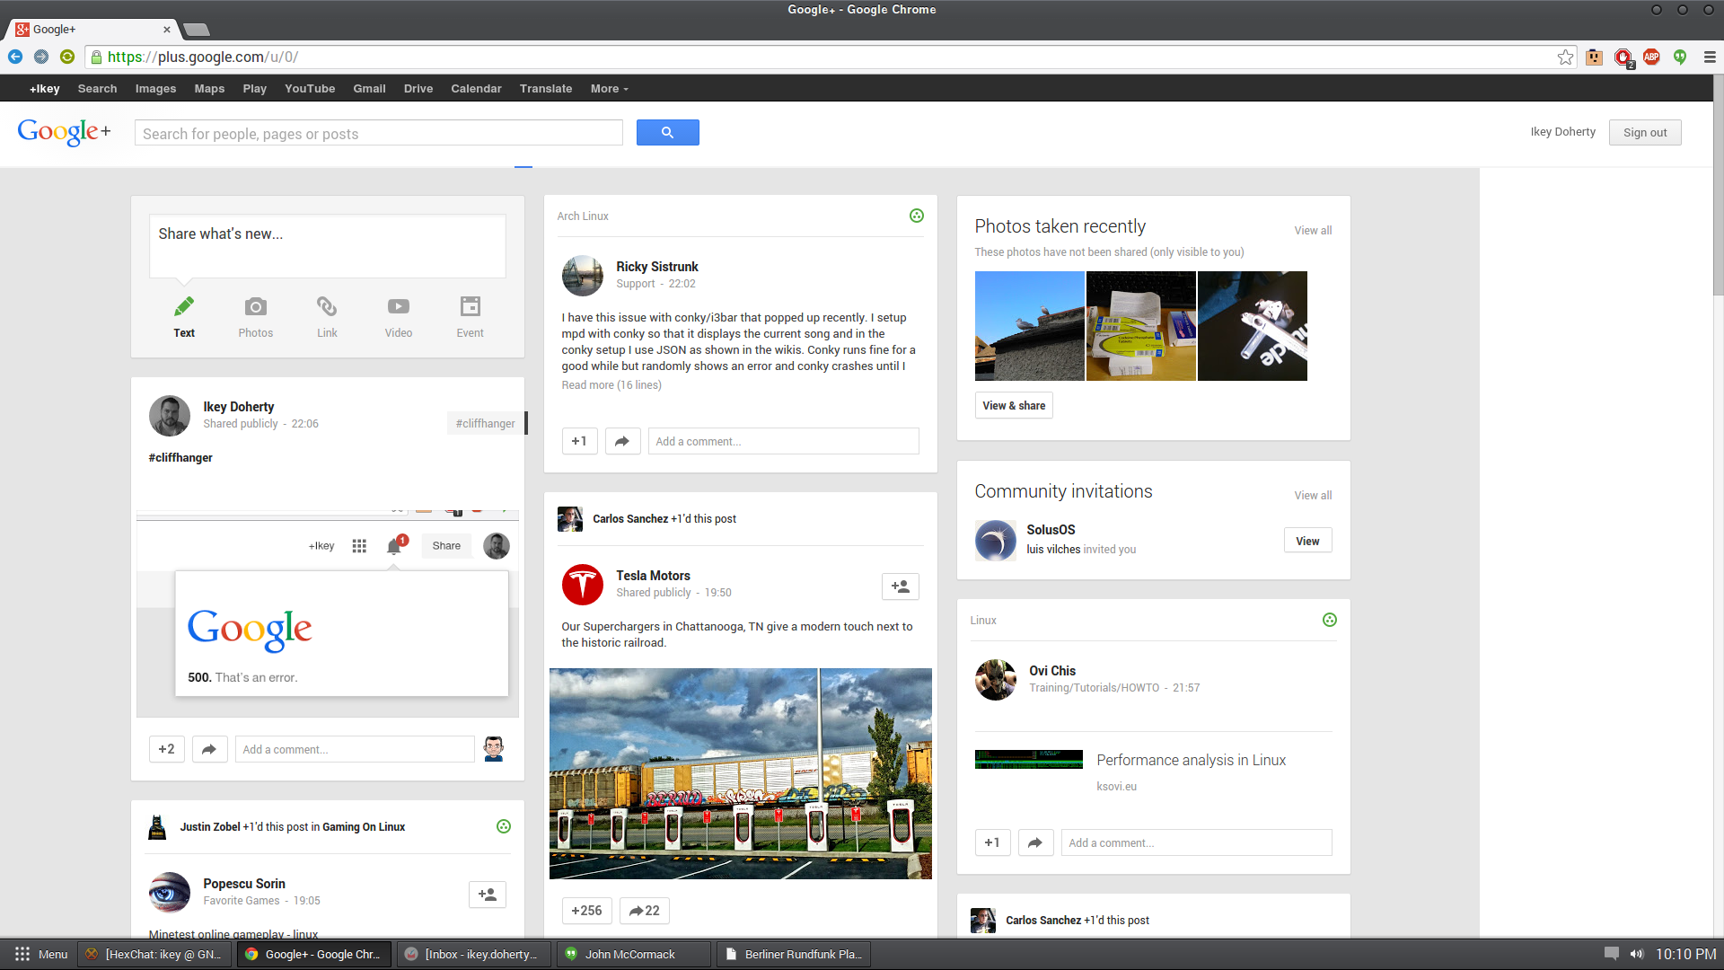Viewport: 1724px width, 970px height.
Task: Open the More dropdown in Google bar
Action: pyautogui.click(x=610, y=88)
